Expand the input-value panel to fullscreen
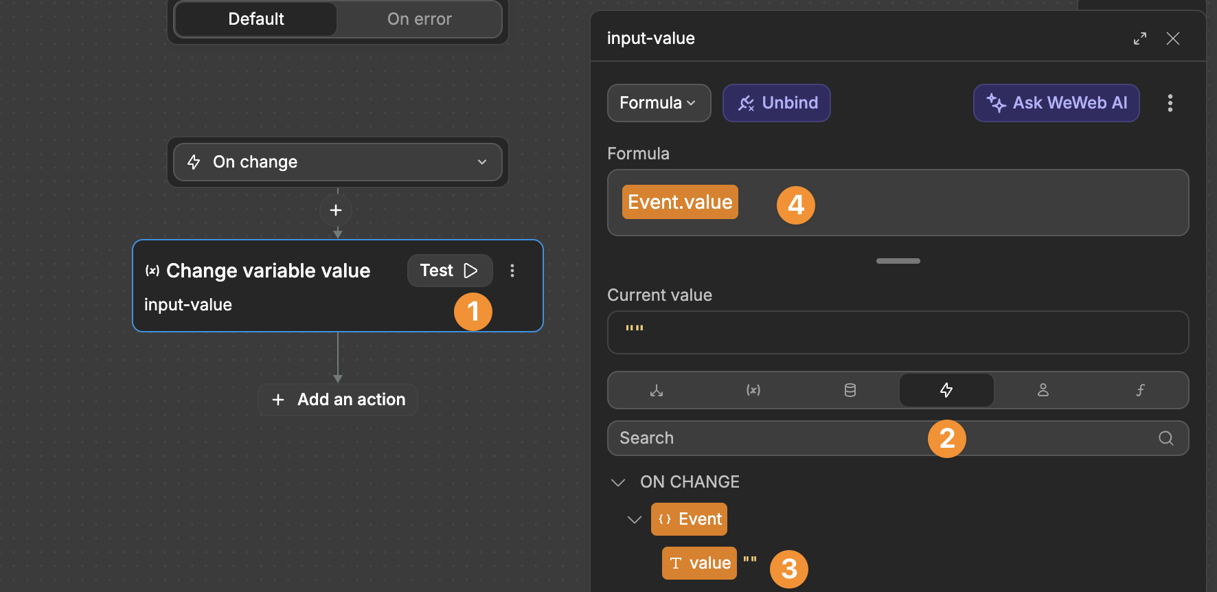Image resolution: width=1217 pixels, height=592 pixels. point(1140,38)
